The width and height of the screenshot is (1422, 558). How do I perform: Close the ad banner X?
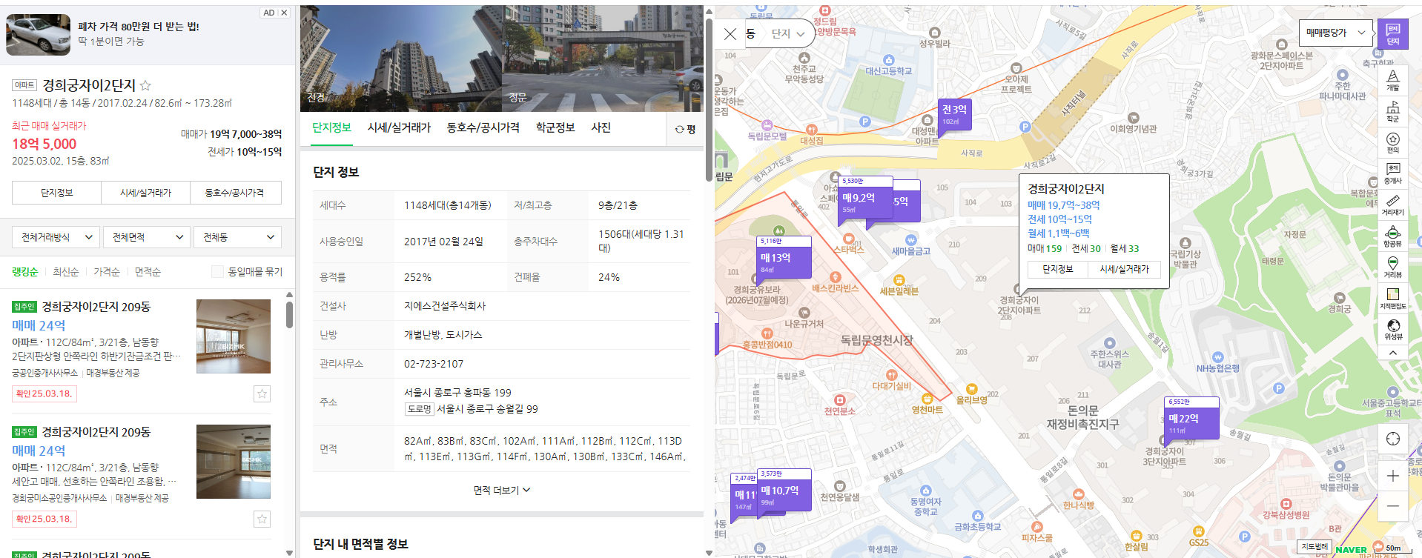click(x=284, y=13)
